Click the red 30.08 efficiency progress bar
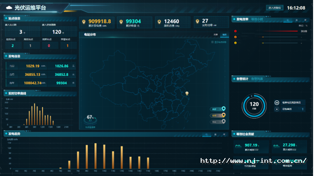This screenshot has width=314, height=176. (280, 31)
